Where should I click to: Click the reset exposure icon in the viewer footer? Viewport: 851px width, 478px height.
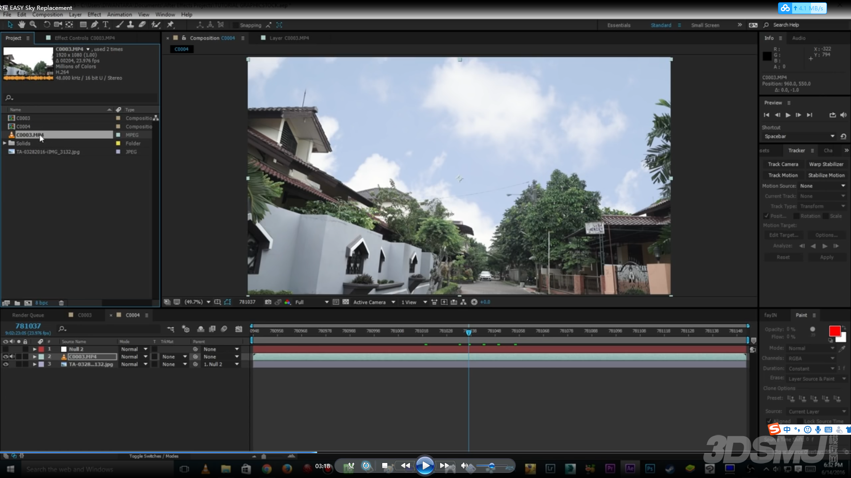coord(474,302)
